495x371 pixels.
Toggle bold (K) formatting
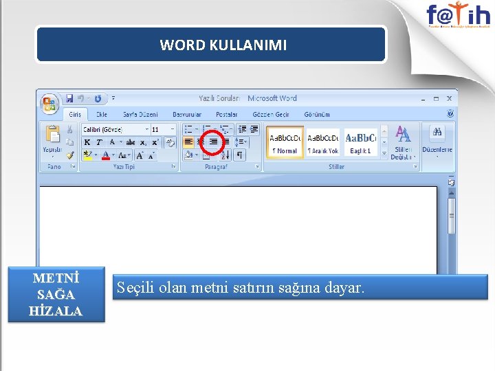(87, 143)
